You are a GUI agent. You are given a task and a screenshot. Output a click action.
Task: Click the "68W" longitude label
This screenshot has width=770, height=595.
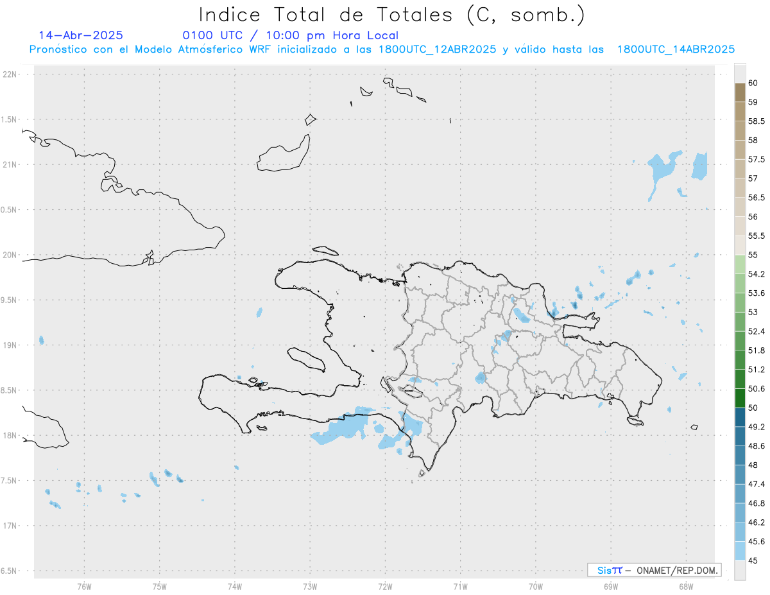click(686, 587)
